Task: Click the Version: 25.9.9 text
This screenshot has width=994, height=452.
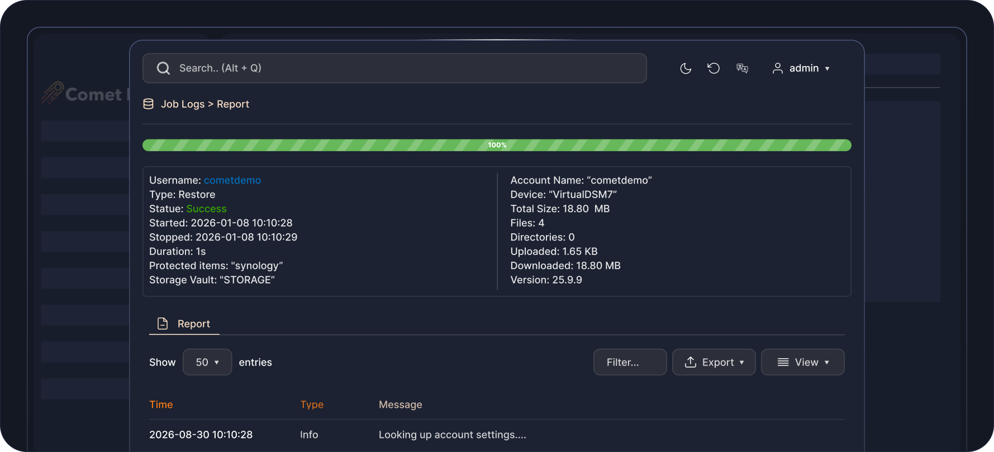Action: pyautogui.click(x=546, y=280)
